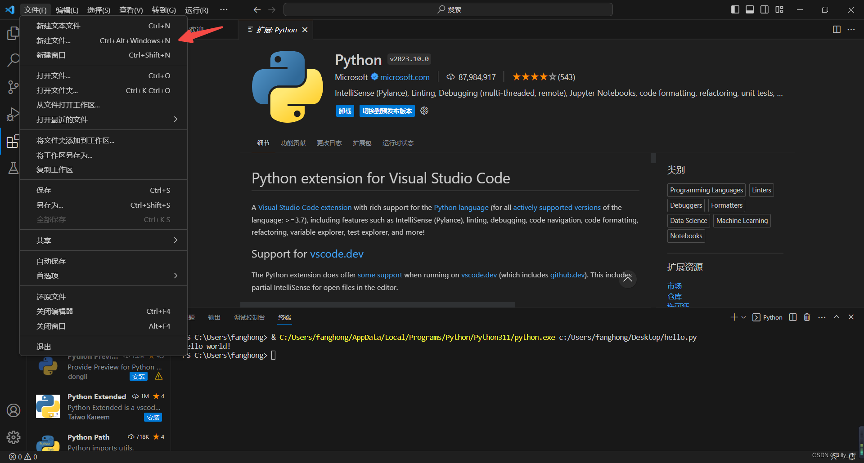Add a new terminal with plus icon
The width and height of the screenshot is (864, 463).
pyautogui.click(x=734, y=317)
